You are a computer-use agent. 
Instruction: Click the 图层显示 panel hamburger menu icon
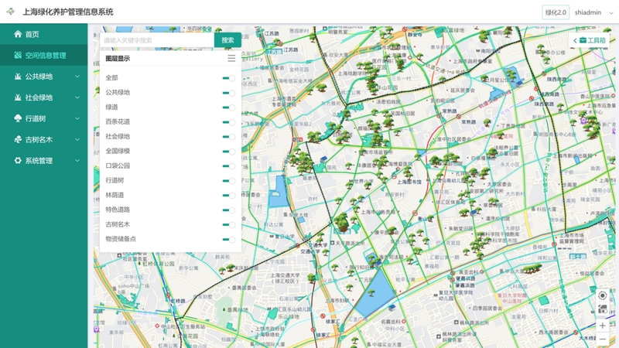click(x=231, y=58)
